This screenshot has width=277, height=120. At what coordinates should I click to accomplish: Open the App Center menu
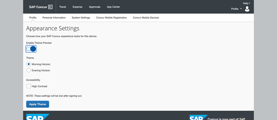(113, 7)
